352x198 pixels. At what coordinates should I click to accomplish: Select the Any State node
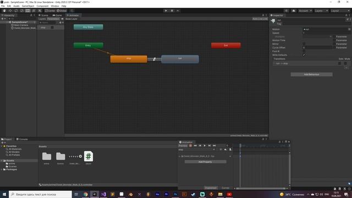(x=88, y=27)
